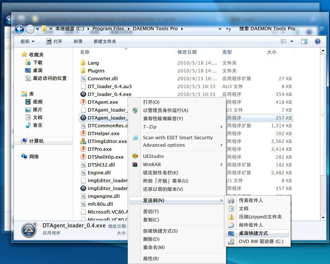Select the Engine.dll file
The image size is (330, 264).
pyautogui.click(x=99, y=173)
